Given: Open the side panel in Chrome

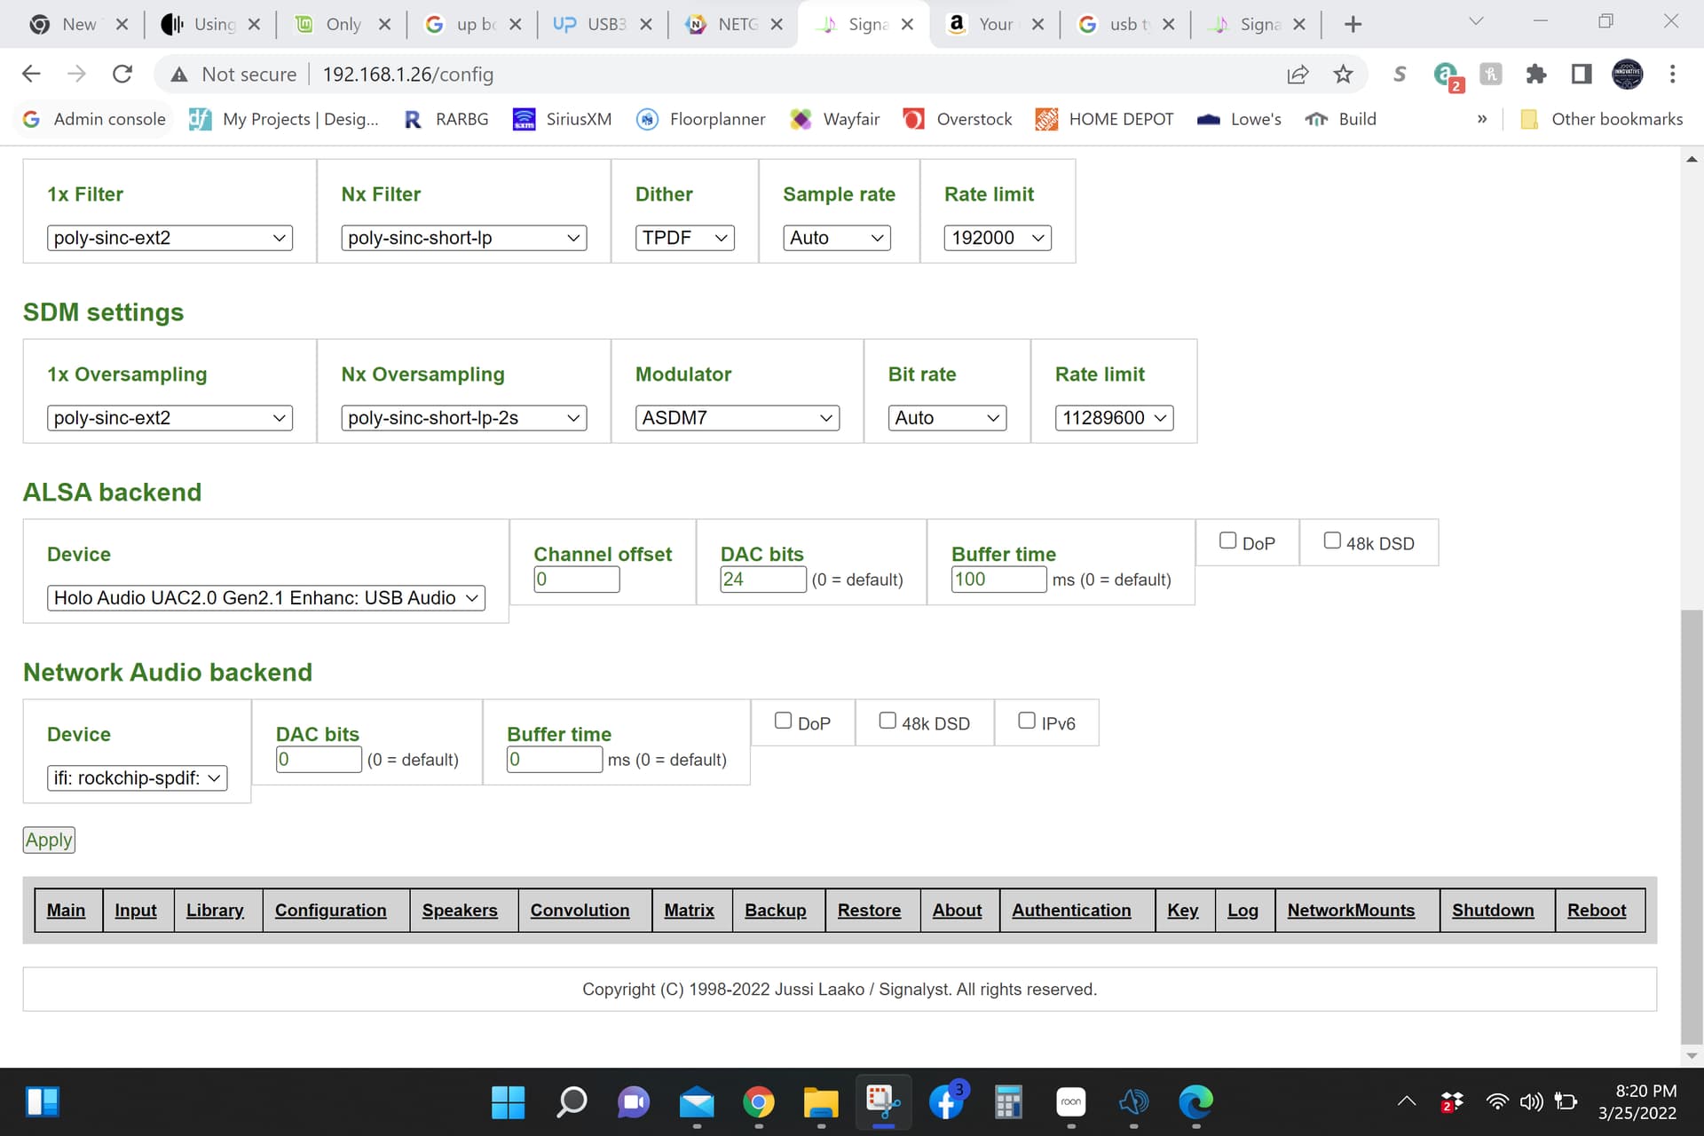Looking at the screenshot, I should pos(1581,75).
